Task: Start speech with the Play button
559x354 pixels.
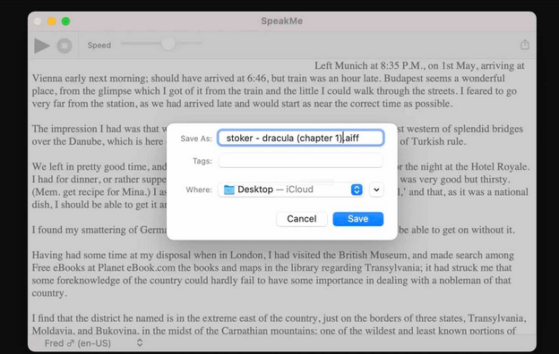Action: point(42,46)
